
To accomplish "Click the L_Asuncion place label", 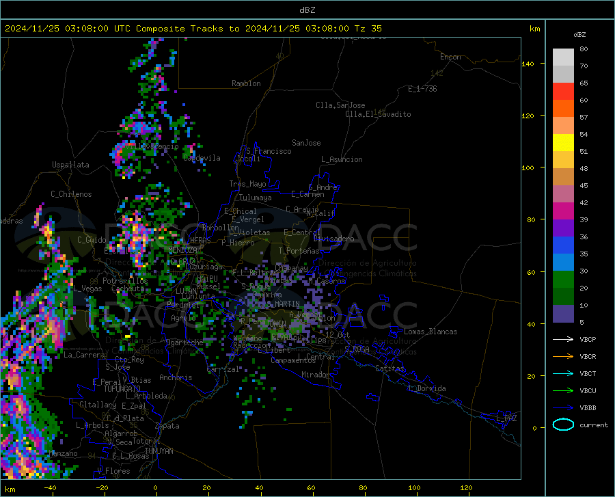I will click(342, 159).
